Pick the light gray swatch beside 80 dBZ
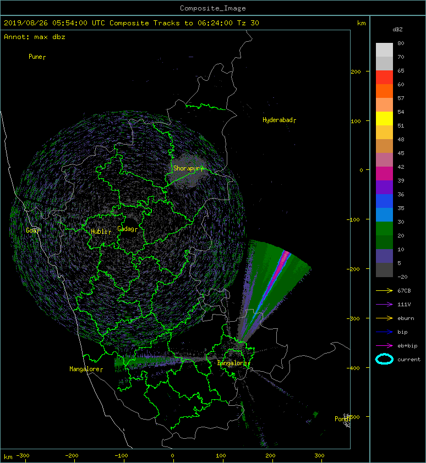 click(384, 49)
